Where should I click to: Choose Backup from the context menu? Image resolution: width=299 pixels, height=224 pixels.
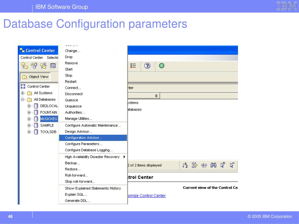tap(93, 163)
